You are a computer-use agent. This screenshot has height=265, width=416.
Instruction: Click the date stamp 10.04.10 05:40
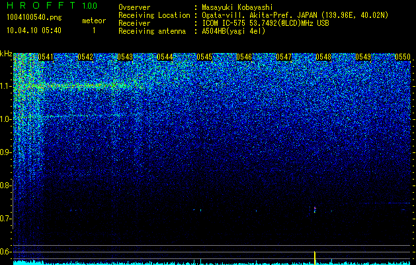click(x=34, y=30)
